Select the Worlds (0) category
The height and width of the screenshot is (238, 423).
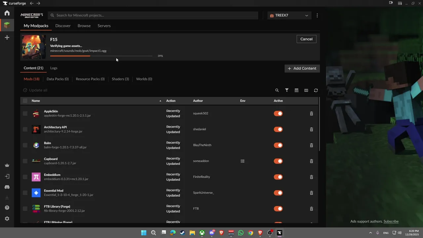(x=144, y=79)
